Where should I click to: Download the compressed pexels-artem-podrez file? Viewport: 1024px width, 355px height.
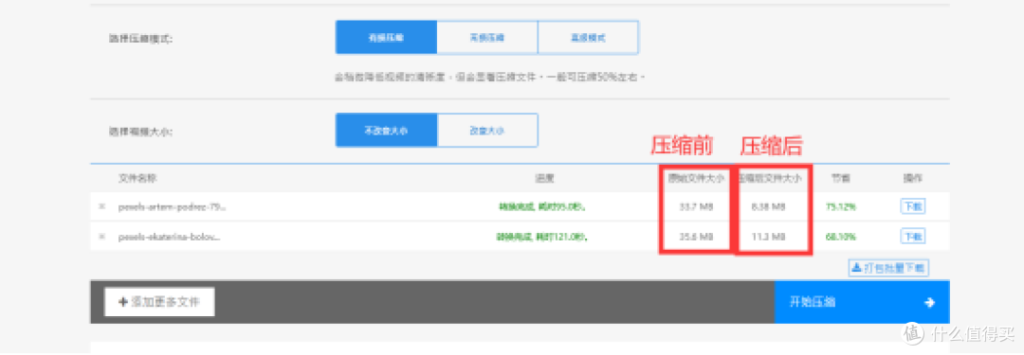(913, 207)
